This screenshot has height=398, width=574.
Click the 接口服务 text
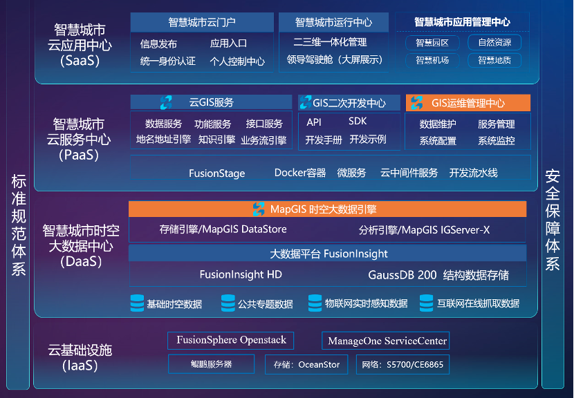tap(264, 124)
